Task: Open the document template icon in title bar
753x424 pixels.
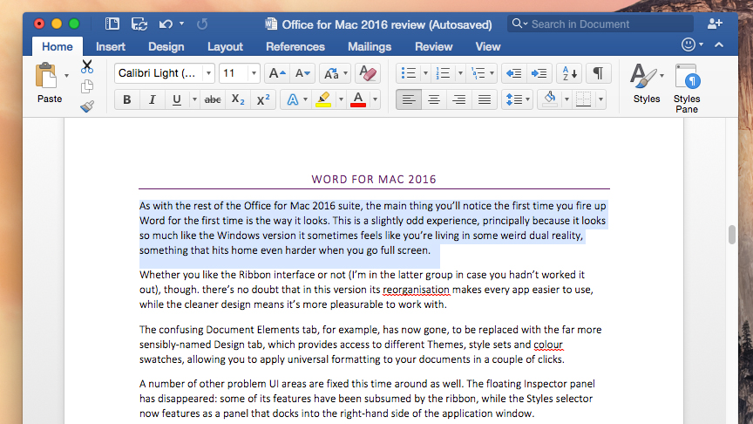Action: pos(112,24)
